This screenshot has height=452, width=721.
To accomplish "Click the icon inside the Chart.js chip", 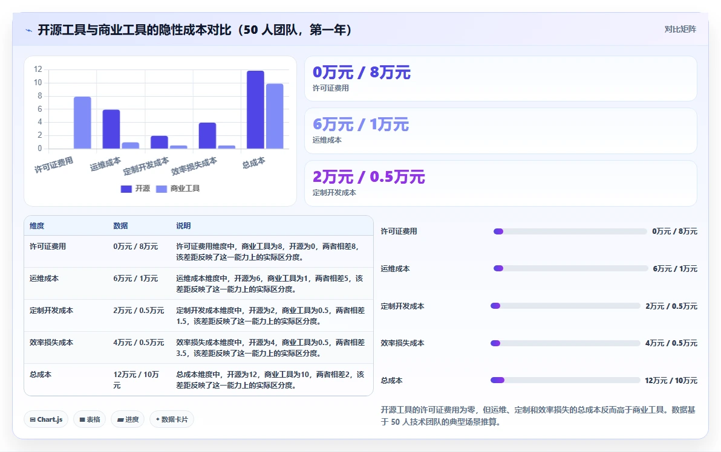I will coord(33,420).
